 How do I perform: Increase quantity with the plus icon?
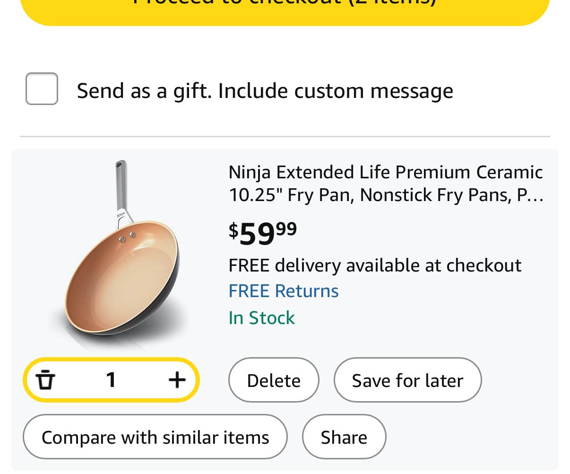(177, 379)
